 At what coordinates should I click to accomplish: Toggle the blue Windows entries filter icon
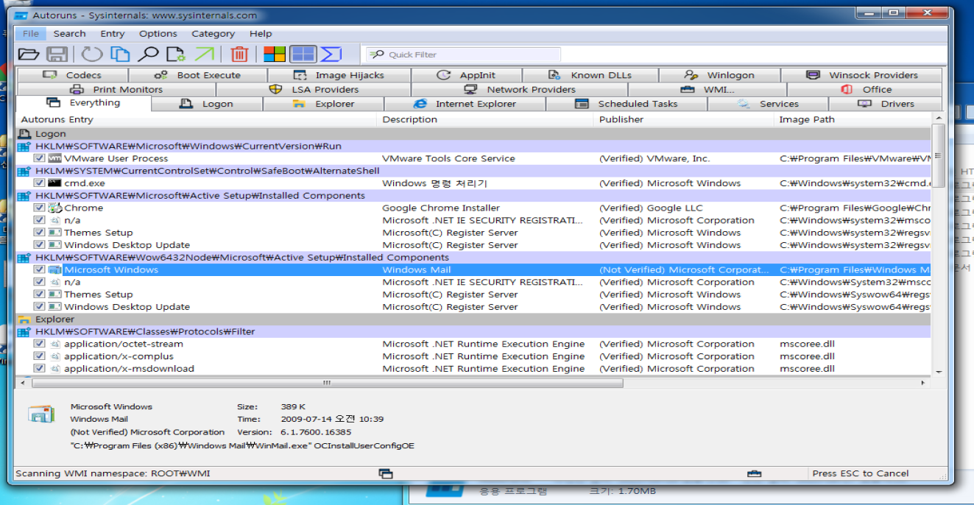303,54
